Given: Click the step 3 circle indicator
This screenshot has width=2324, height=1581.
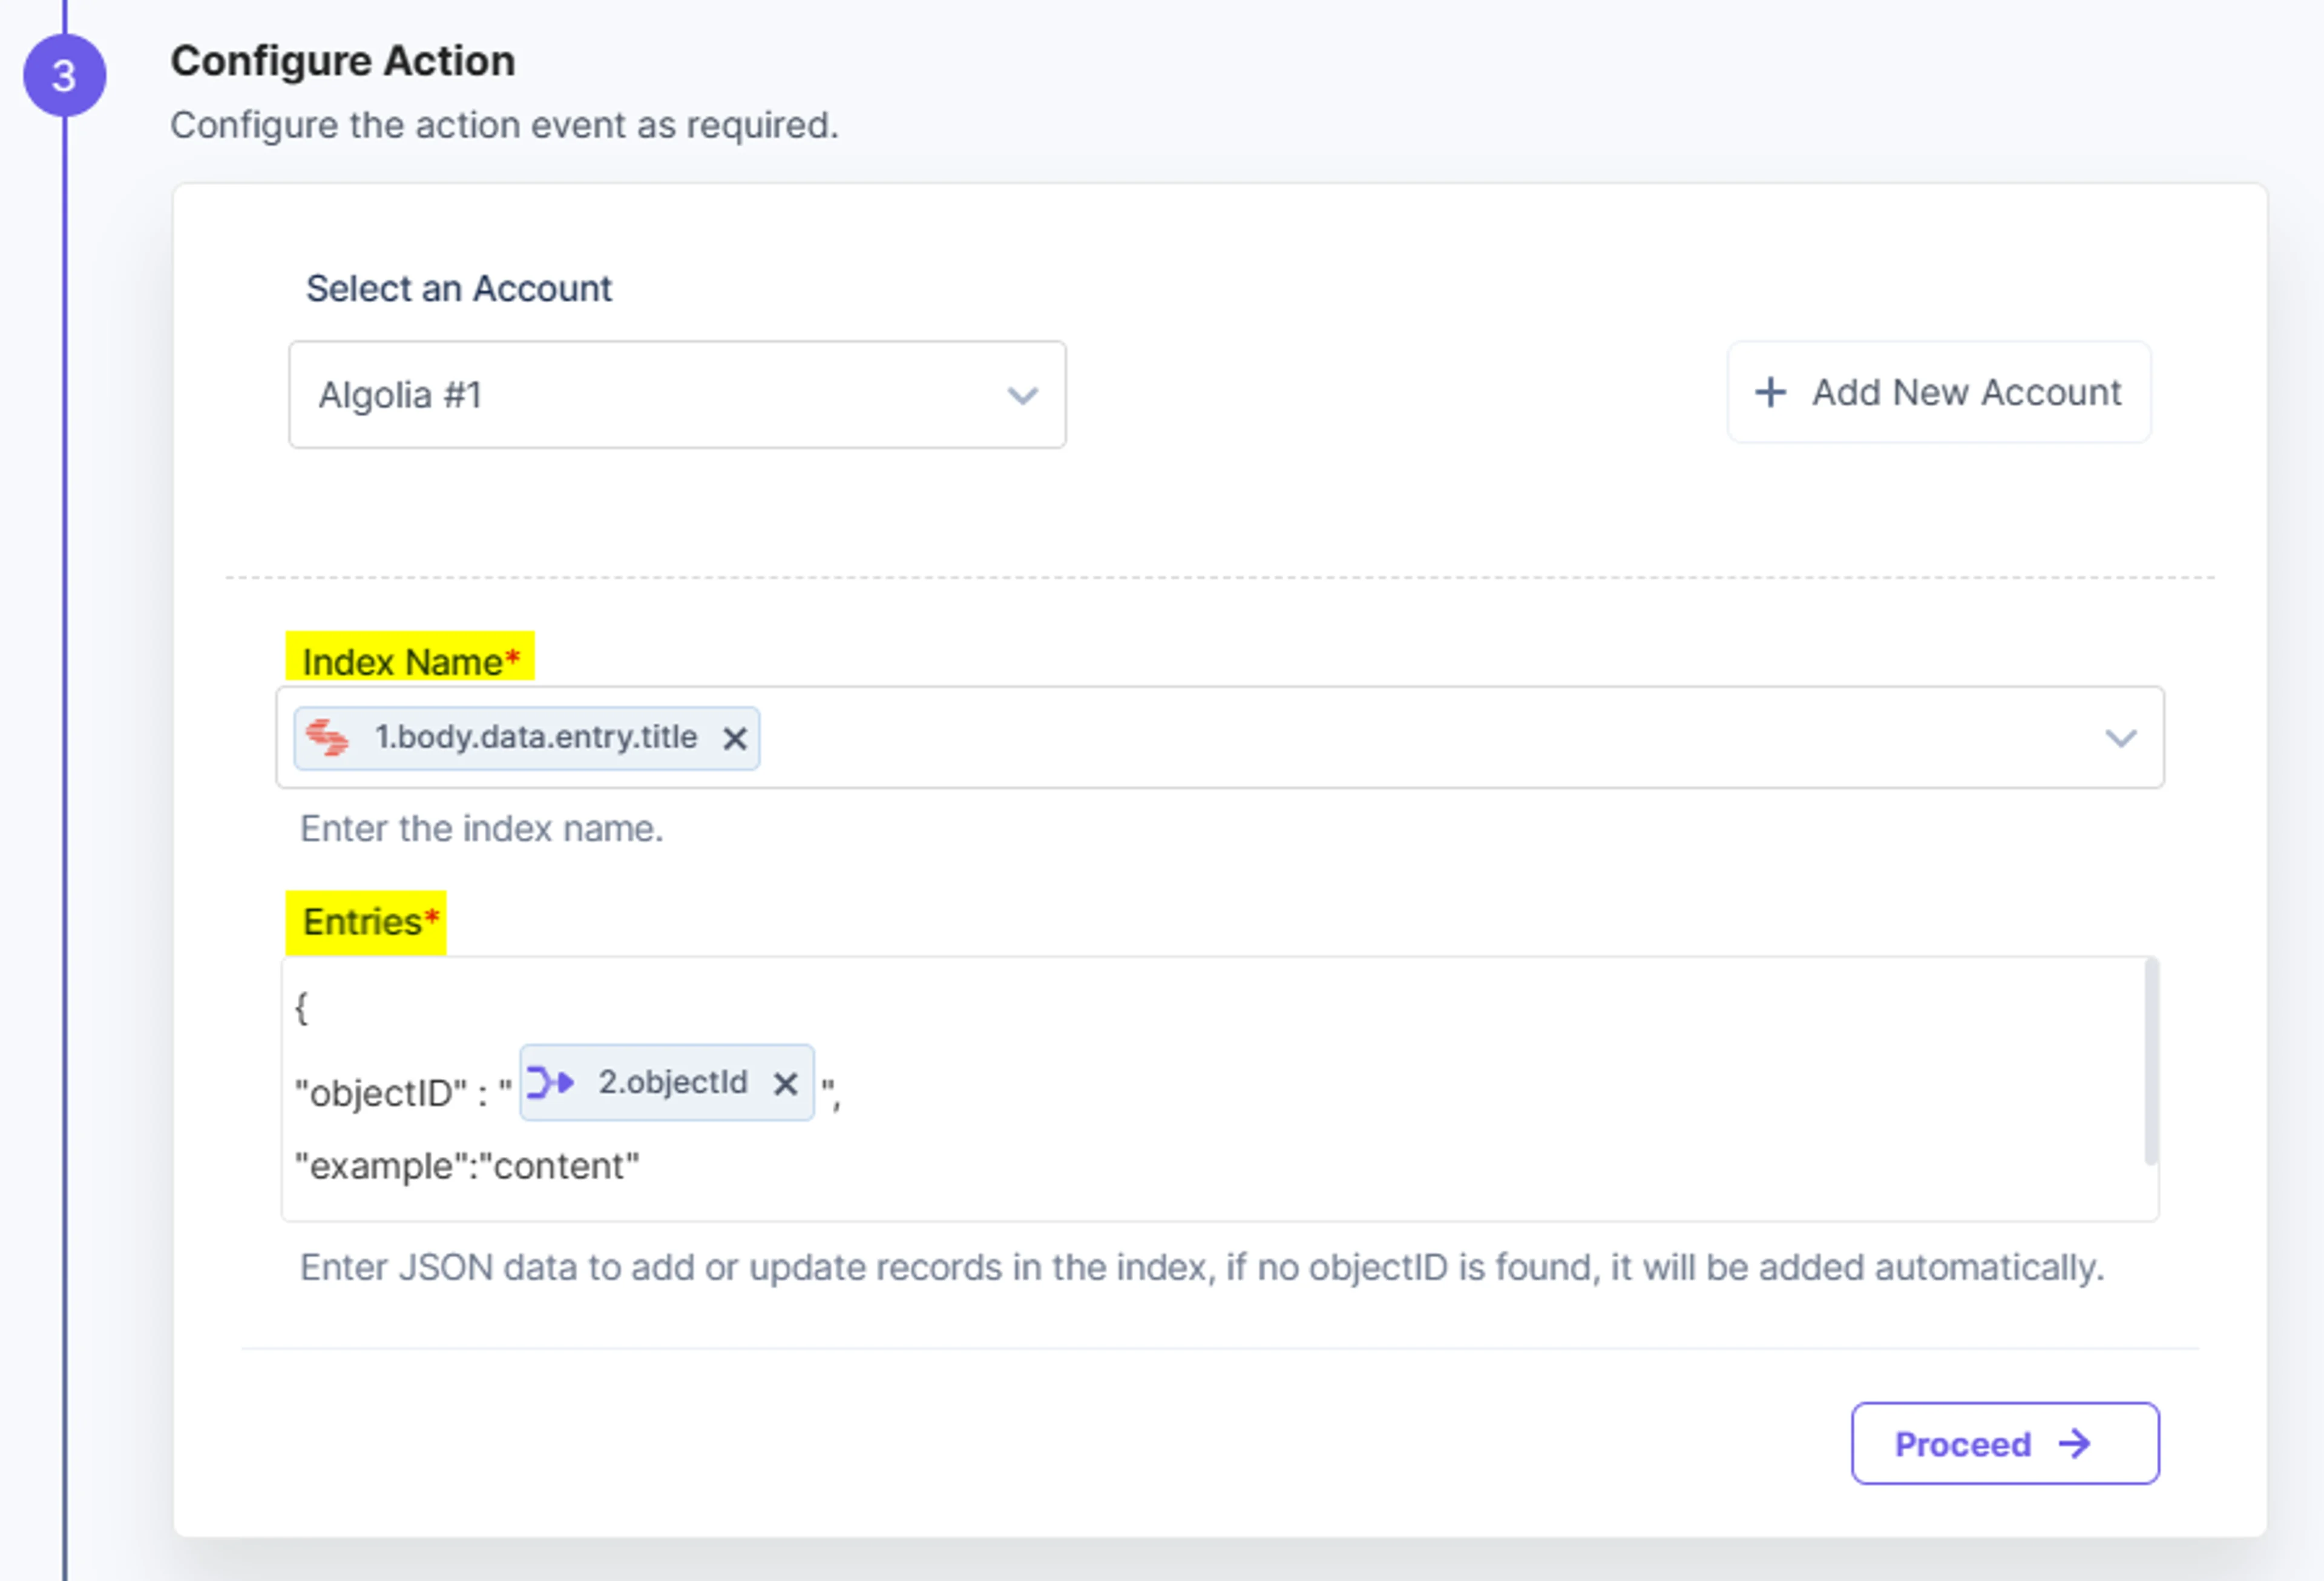Looking at the screenshot, I should 65,76.
